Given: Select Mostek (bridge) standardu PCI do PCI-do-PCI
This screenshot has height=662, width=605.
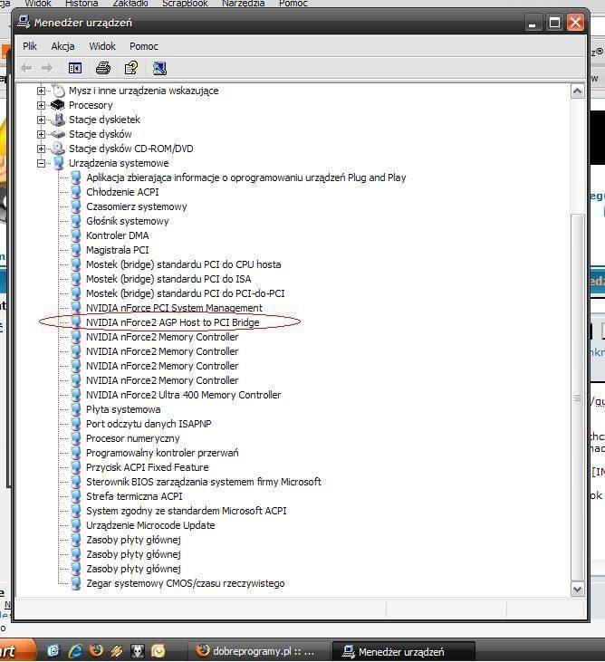Looking at the screenshot, I should (186, 293).
